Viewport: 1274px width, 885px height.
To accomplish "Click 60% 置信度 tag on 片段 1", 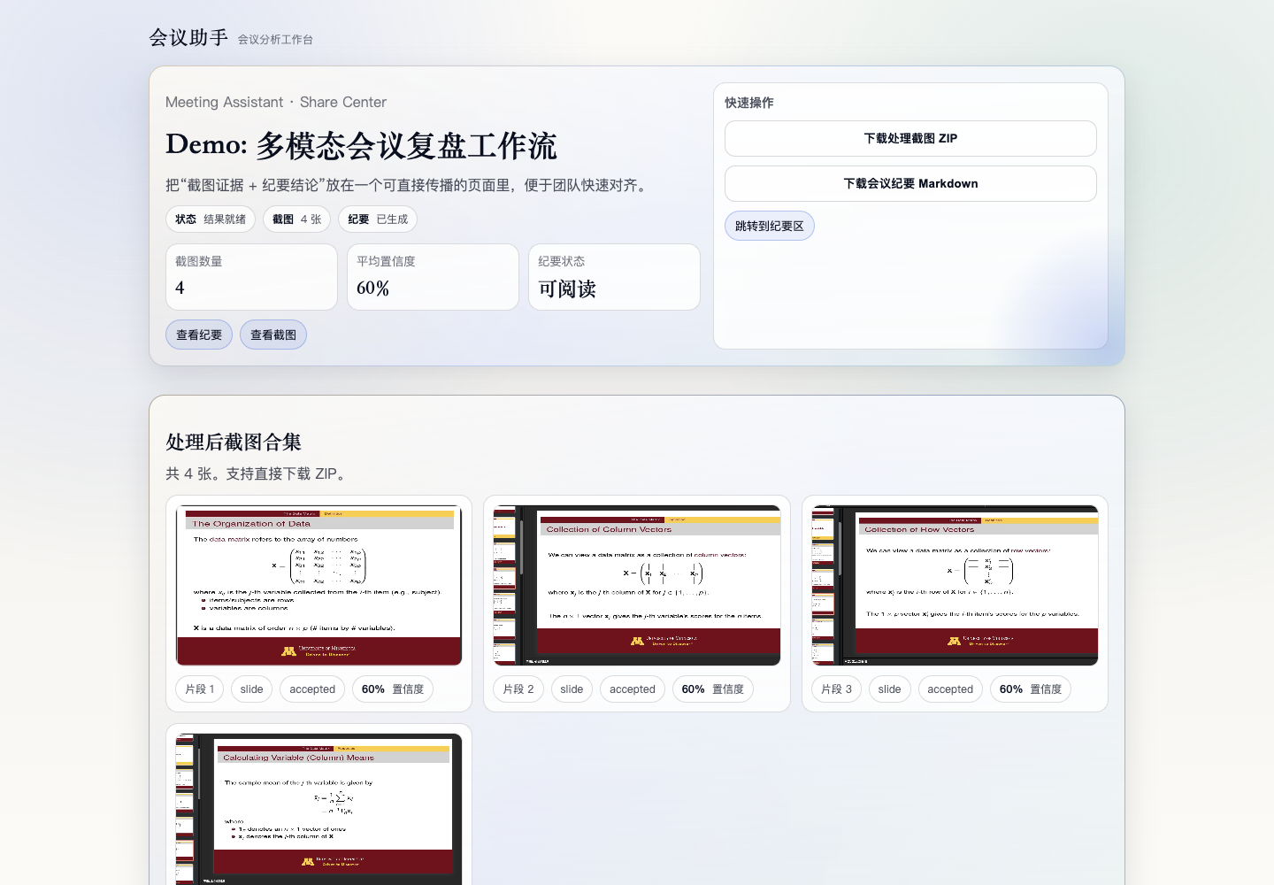I will 393,689.
